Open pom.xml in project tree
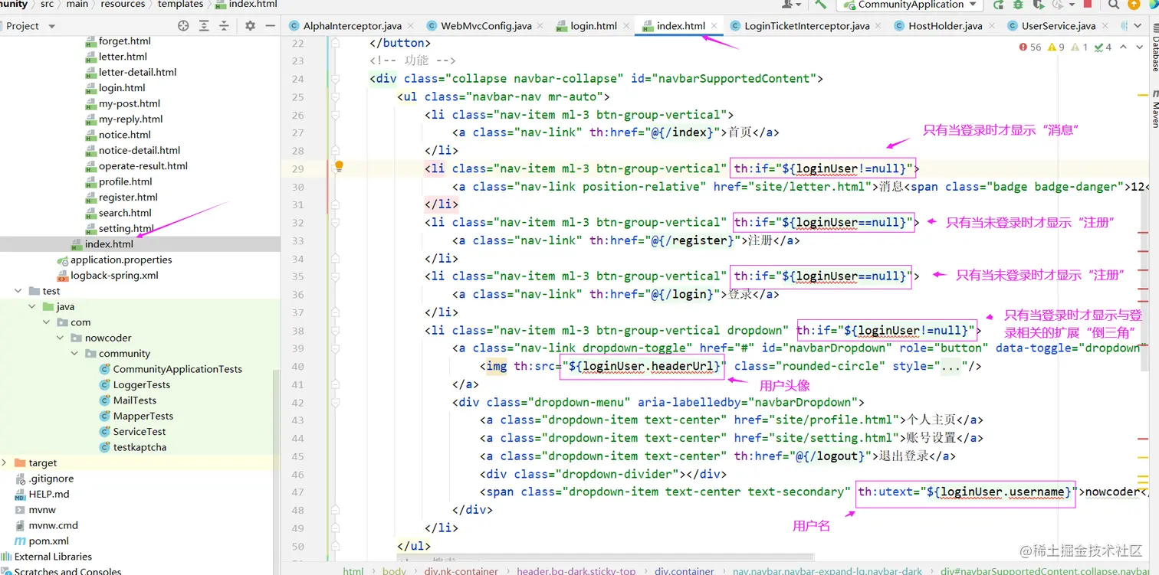Screen dimensions: 1159x575 (49, 541)
